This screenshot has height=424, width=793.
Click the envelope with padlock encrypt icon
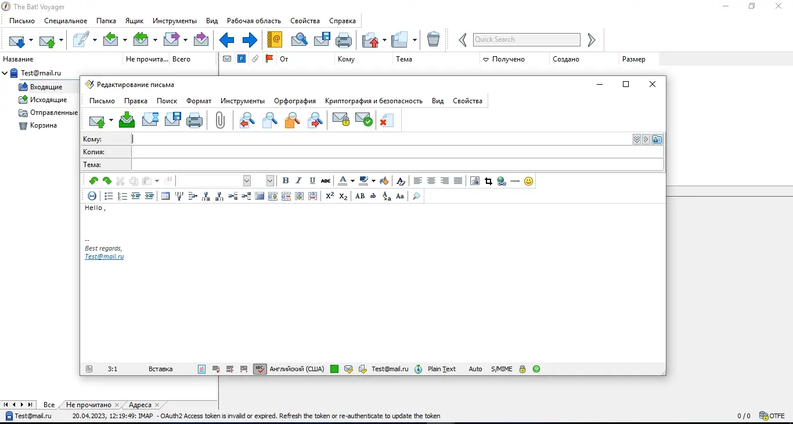click(341, 120)
